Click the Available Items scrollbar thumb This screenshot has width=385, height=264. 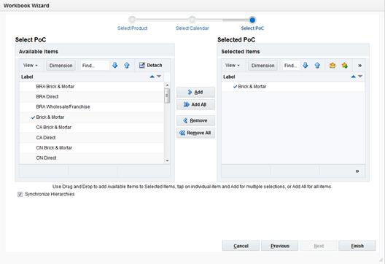point(167,96)
